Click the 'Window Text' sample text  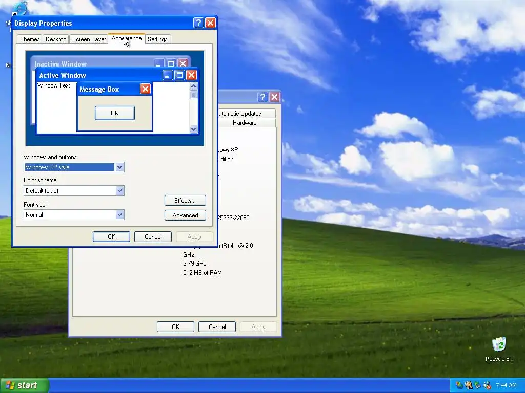point(53,85)
